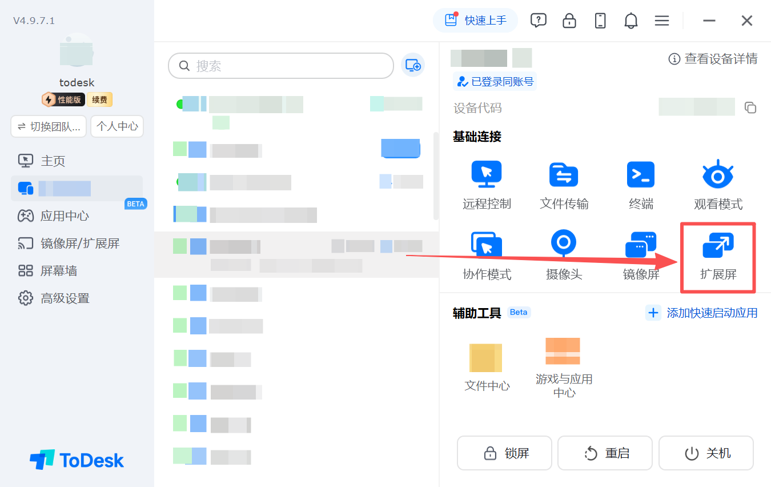The width and height of the screenshot is (771, 487).
Task: Open the 摄像头 camera icon
Action: [x=564, y=245]
